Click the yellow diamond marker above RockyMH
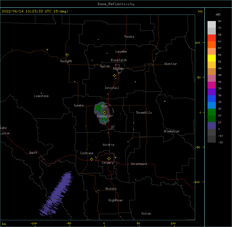This screenshot has height=227, width=232. 67,55
